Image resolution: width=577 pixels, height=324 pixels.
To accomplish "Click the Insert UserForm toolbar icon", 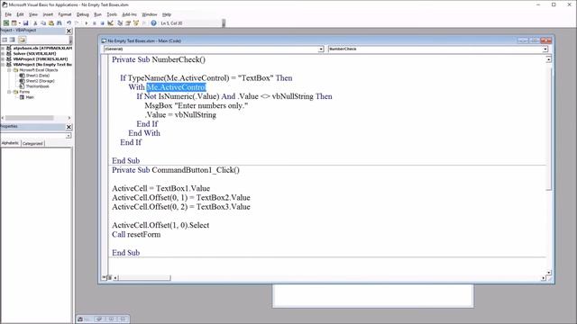I will (14, 23).
